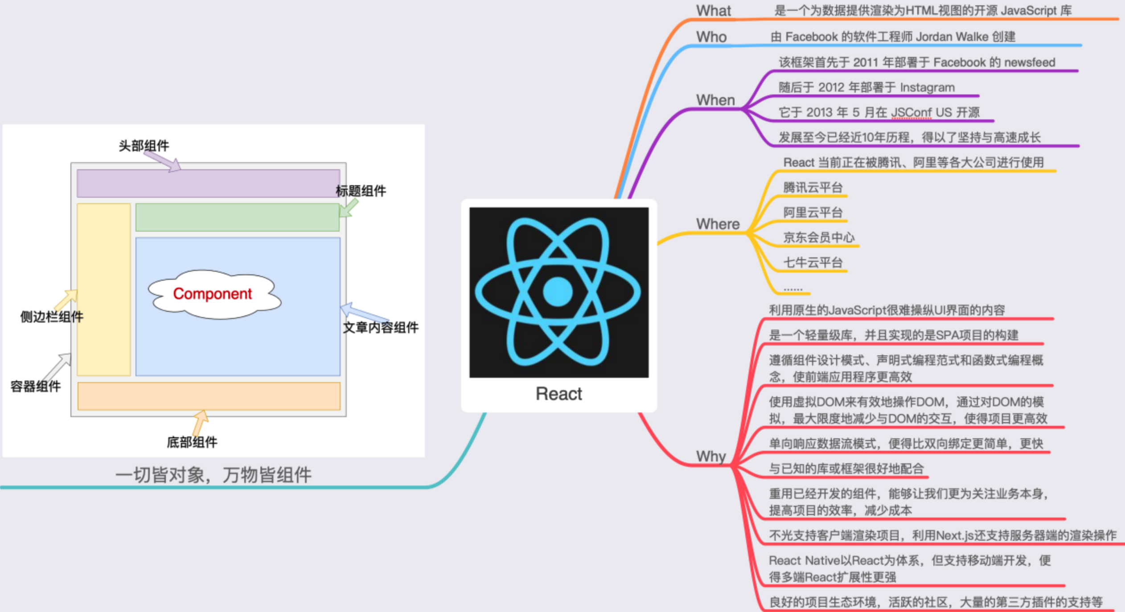Select the 一切皆对象，万物皆组件 topic
The width and height of the screenshot is (1125, 612).
click(213, 475)
